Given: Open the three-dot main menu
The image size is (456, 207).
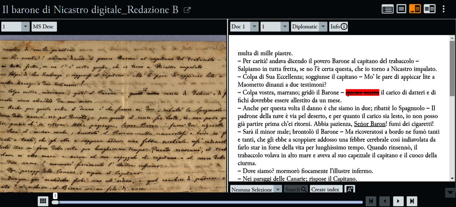Looking at the screenshot, I should (x=444, y=9).
